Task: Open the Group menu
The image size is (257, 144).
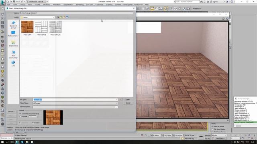Action: point(22,5)
